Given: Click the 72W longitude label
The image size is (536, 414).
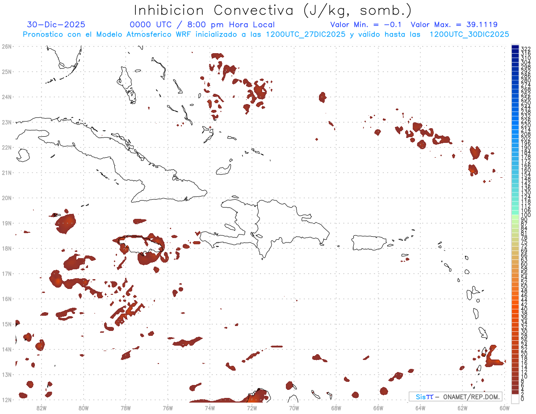Looking at the screenshot, I should [252, 408].
